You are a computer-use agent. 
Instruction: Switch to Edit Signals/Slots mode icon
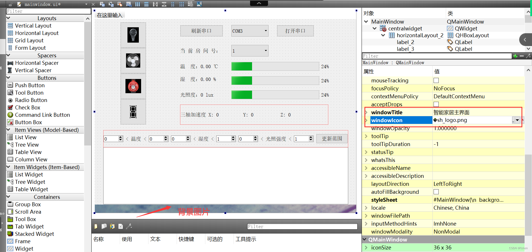[x=111, y=4]
